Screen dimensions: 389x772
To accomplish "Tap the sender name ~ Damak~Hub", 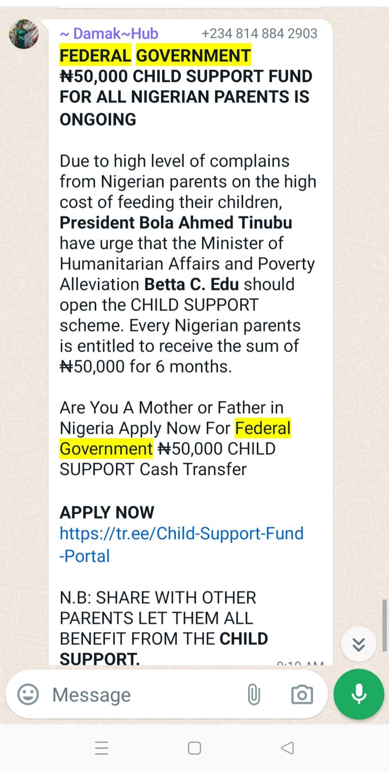I will tap(109, 34).
